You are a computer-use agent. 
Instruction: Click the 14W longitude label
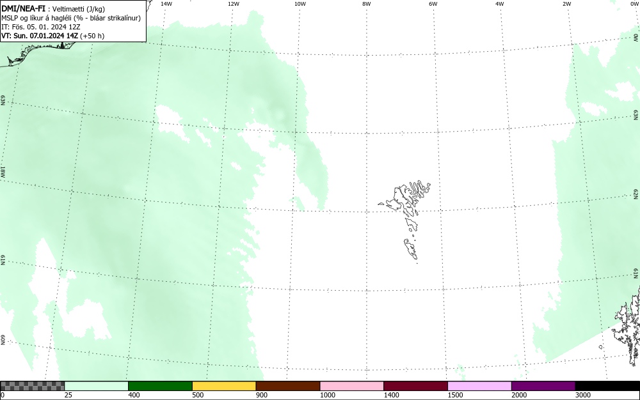coord(166,4)
